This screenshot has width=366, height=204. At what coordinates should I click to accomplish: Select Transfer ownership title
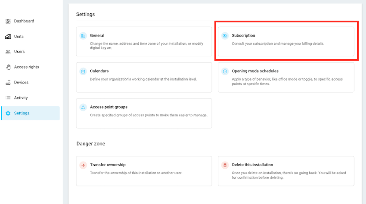tap(108, 165)
